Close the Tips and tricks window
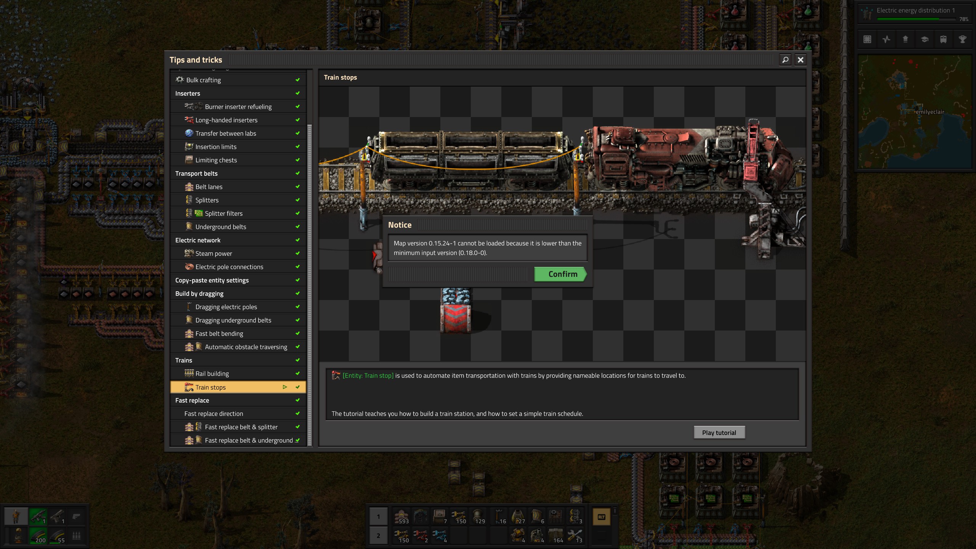The image size is (976, 549). point(801,60)
